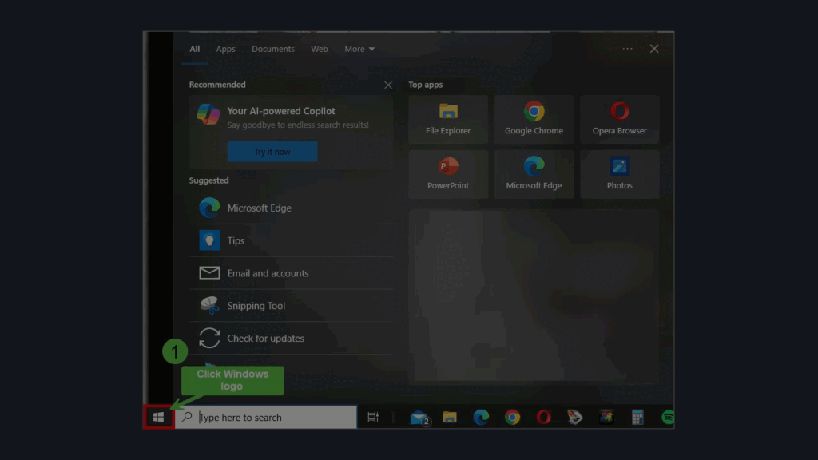
Task: Open Google Chrome tile in Top apps
Action: (x=534, y=120)
